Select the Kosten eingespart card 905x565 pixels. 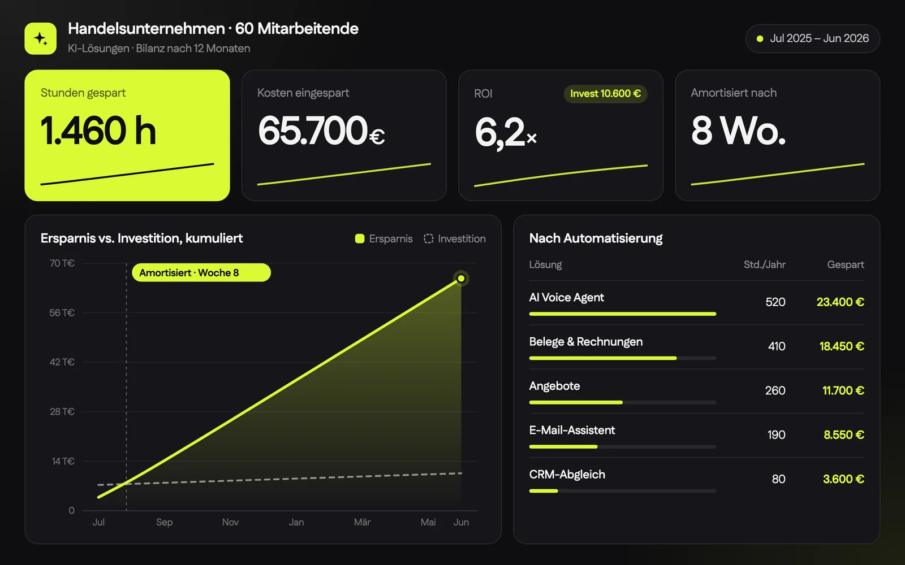click(344, 135)
